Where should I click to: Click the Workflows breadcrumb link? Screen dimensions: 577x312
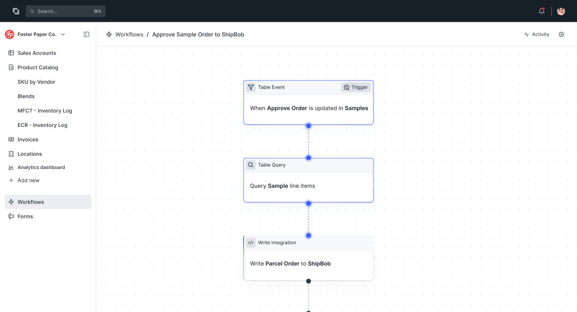click(129, 34)
